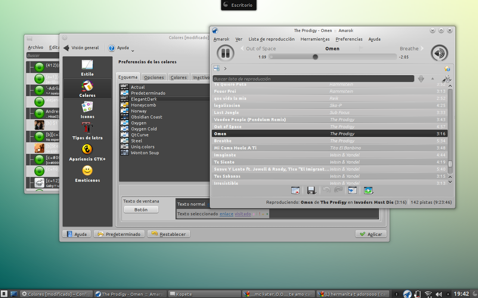Open Apariencia GTK+ settings
The width and height of the screenshot is (478, 298).
click(x=87, y=152)
